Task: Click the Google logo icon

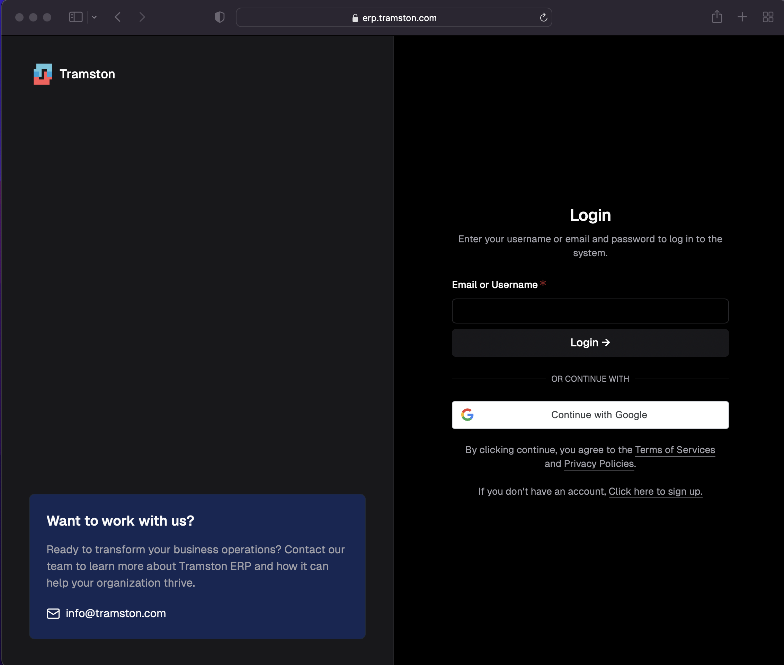Action: (467, 415)
